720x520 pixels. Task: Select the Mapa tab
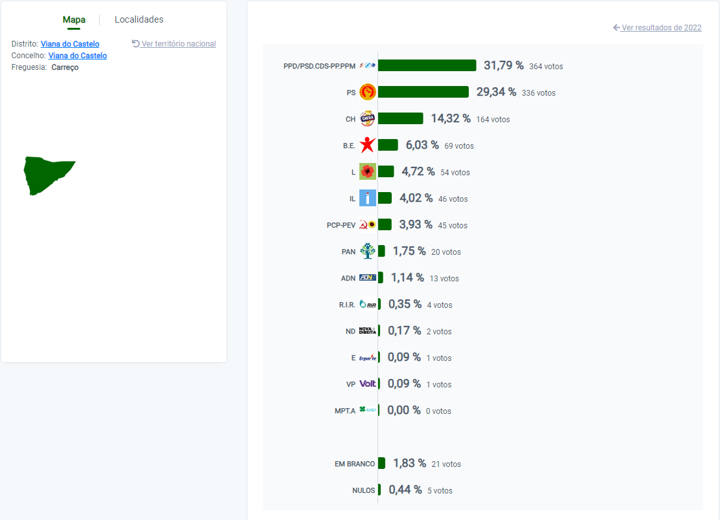click(x=74, y=19)
